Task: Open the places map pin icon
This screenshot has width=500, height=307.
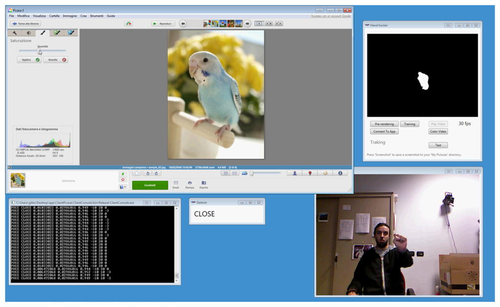Action: point(310,173)
